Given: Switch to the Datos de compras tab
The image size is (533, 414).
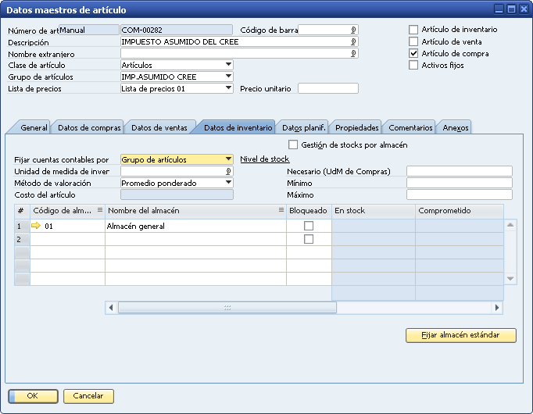Looking at the screenshot, I should point(89,127).
